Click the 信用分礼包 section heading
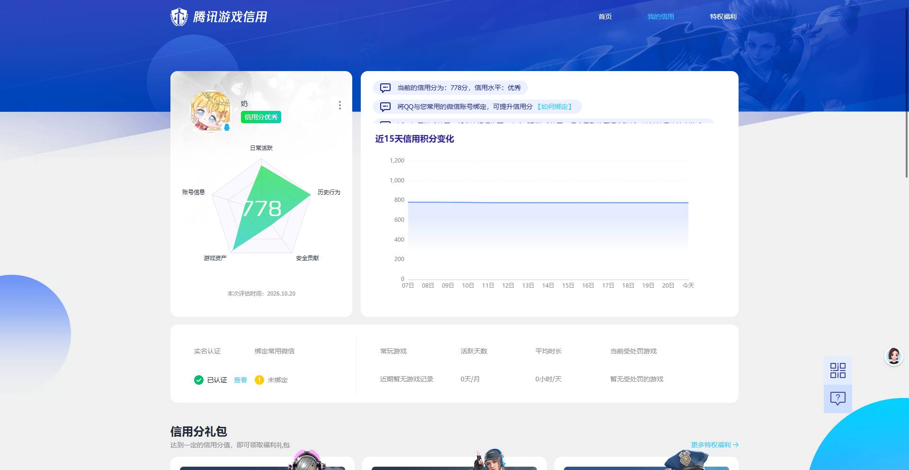This screenshot has width=909, height=470. 199,432
